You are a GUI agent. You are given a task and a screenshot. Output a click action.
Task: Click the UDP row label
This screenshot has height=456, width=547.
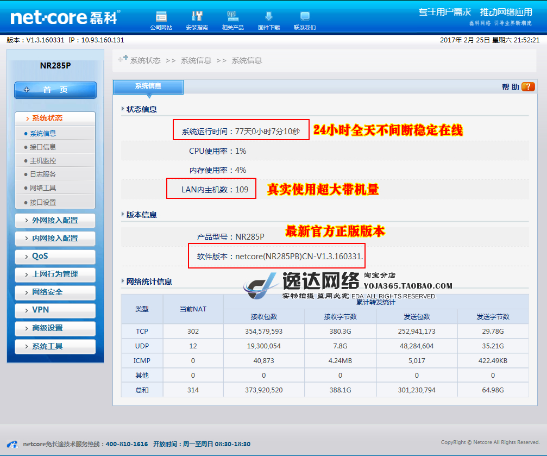[142, 346]
